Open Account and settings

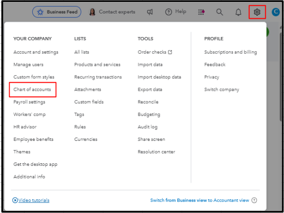[x=36, y=52]
